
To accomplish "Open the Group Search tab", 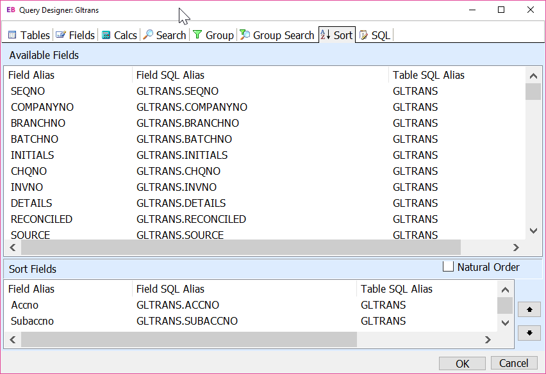I will pyautogui.click(x=277, y=35).
